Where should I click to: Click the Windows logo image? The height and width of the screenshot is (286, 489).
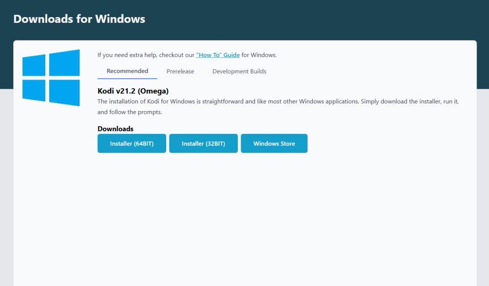(51, 78)
